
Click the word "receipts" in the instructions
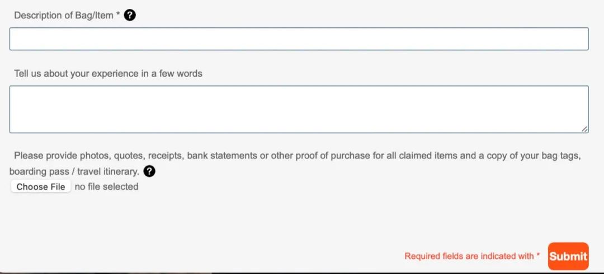(165, 156)
